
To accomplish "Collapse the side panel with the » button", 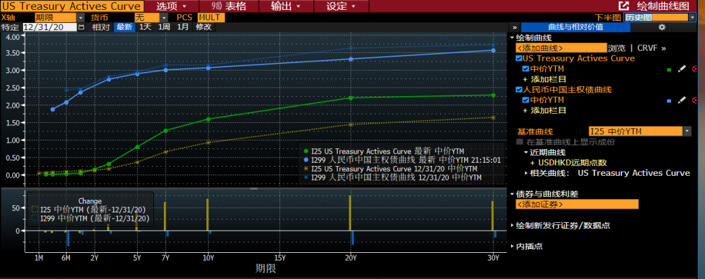I will pyautogui.click(x=515, y=27).
